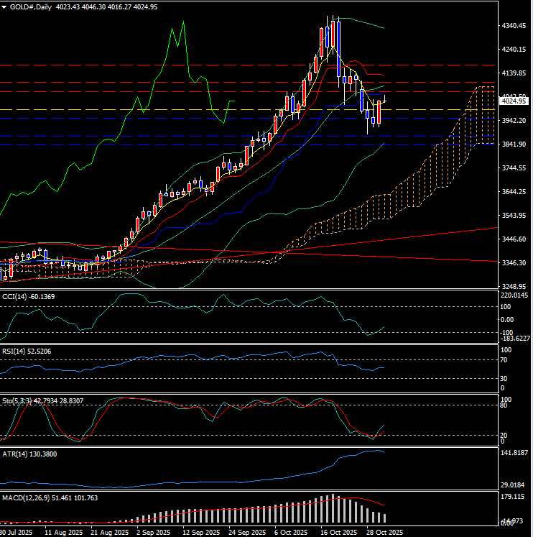This screenshot has width=533, height=537.
Task: Click the 30 Jul 2025 date label
Action: 16,532
